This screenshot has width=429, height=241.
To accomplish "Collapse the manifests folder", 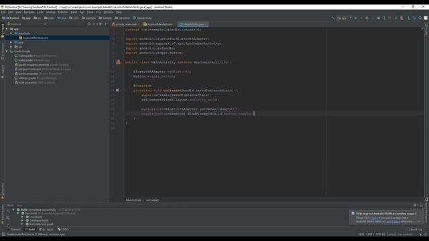I will [x=11, y=33].
